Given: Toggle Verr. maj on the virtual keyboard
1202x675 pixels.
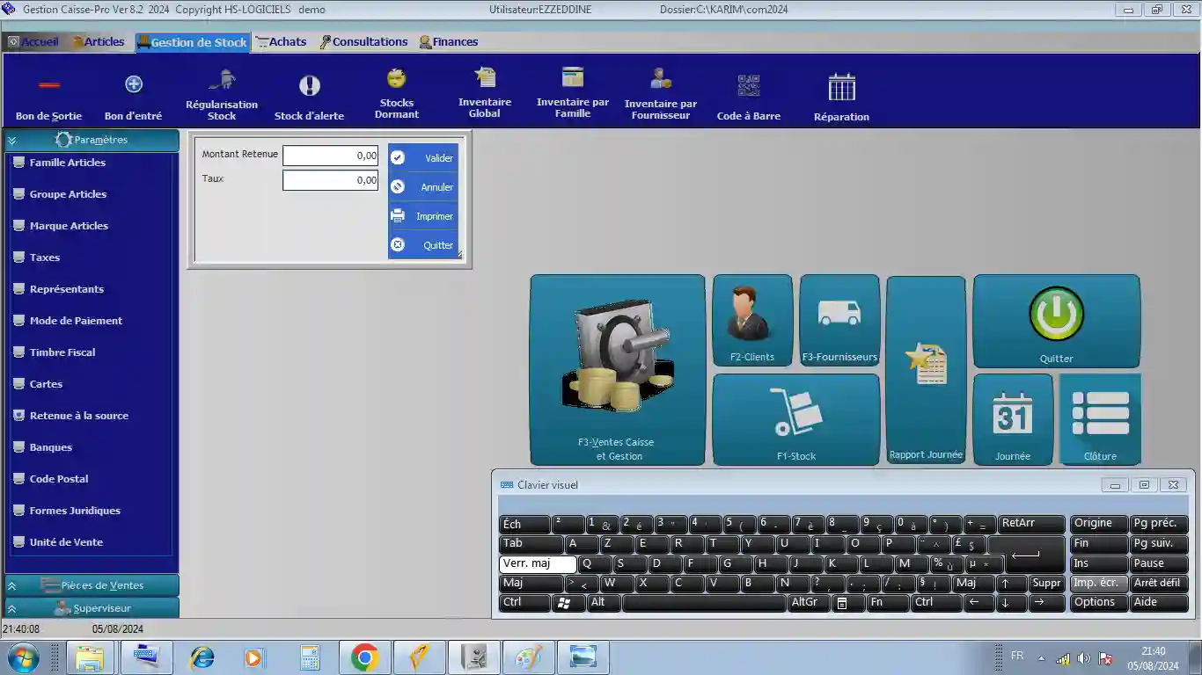Looking at the screenshot, I should click(538, 563).
